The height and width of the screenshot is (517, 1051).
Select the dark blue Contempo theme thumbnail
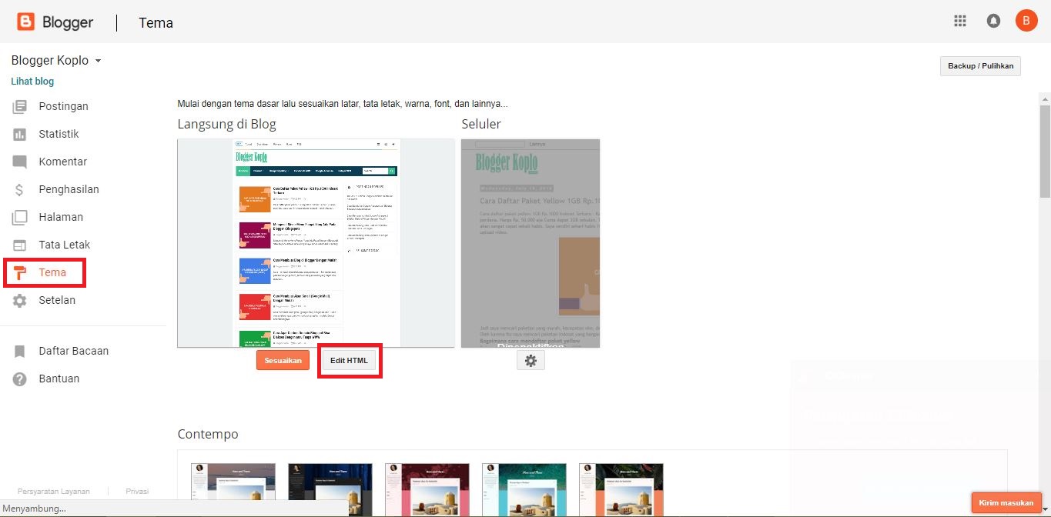pyautogui.click(x=330, y=489)
